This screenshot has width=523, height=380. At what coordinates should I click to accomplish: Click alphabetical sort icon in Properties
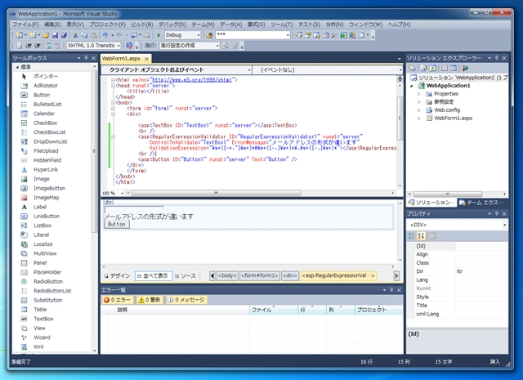421,236
